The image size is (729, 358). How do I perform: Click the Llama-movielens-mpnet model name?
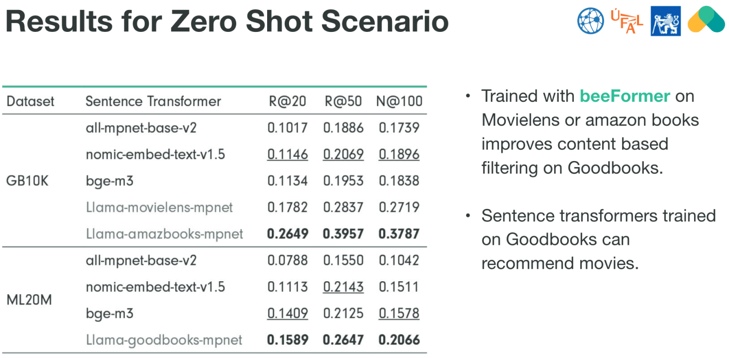click(159, 207)
